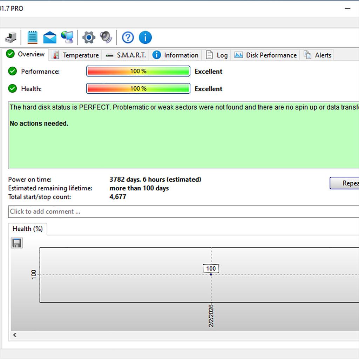Viewport: 359px width, 359px height.
Task: Click the send email envelope icon
Action: pos(50,37)
